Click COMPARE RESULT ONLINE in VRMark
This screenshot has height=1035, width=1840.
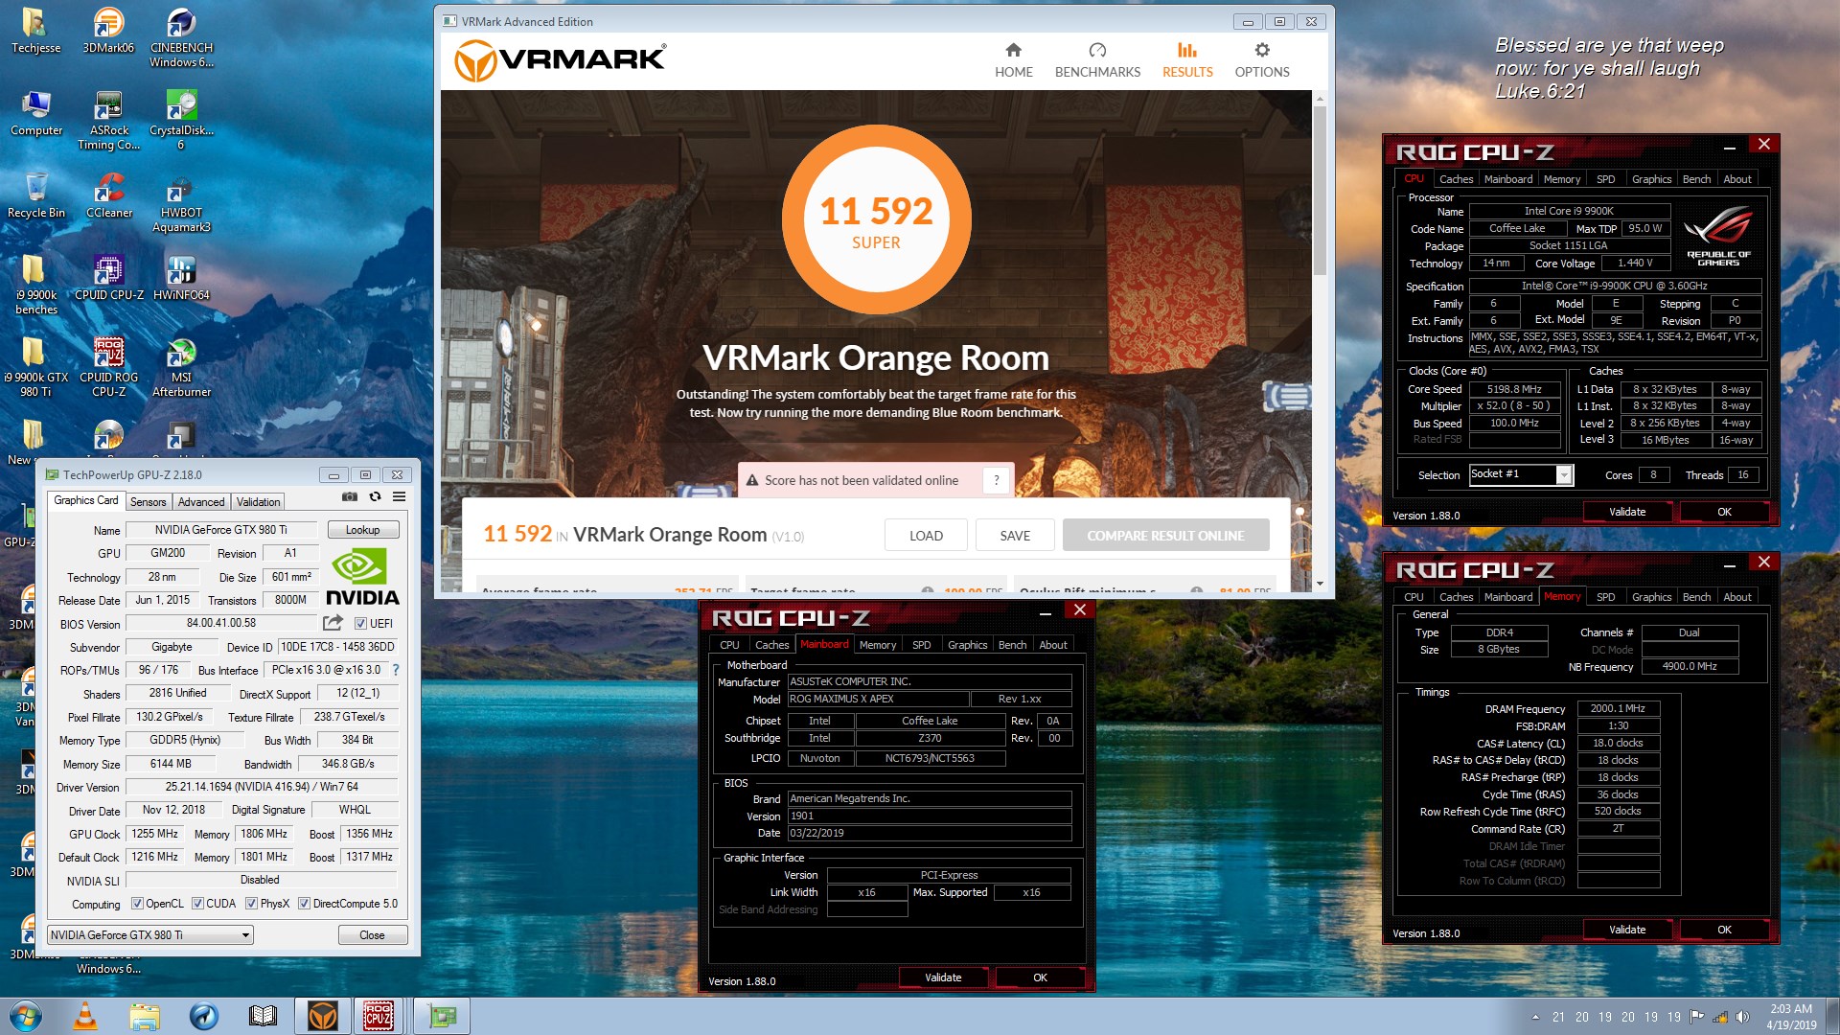pyautogui.click(x=1165, y=536)
